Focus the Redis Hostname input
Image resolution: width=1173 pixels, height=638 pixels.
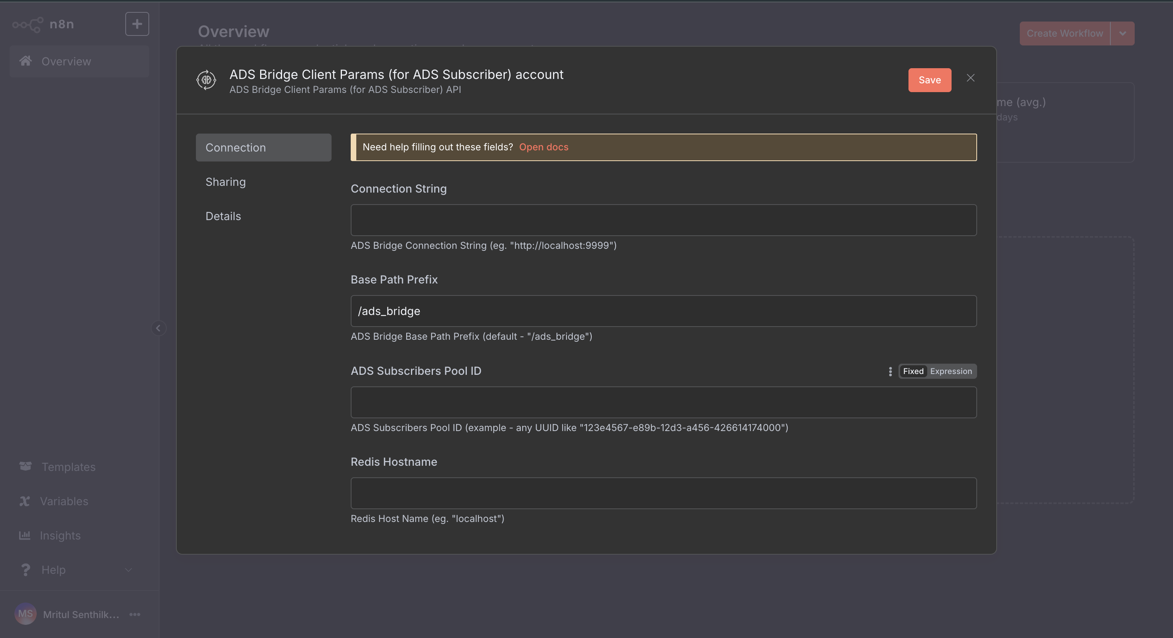[x=663, y=493]
